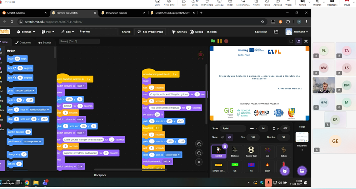
Task: Zoom in on the code workspace
Action: [199, 144]
